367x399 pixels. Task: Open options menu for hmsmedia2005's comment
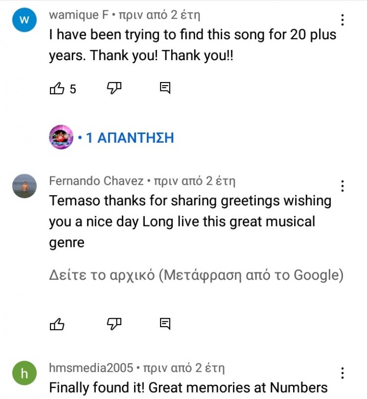tap(343, 373)
